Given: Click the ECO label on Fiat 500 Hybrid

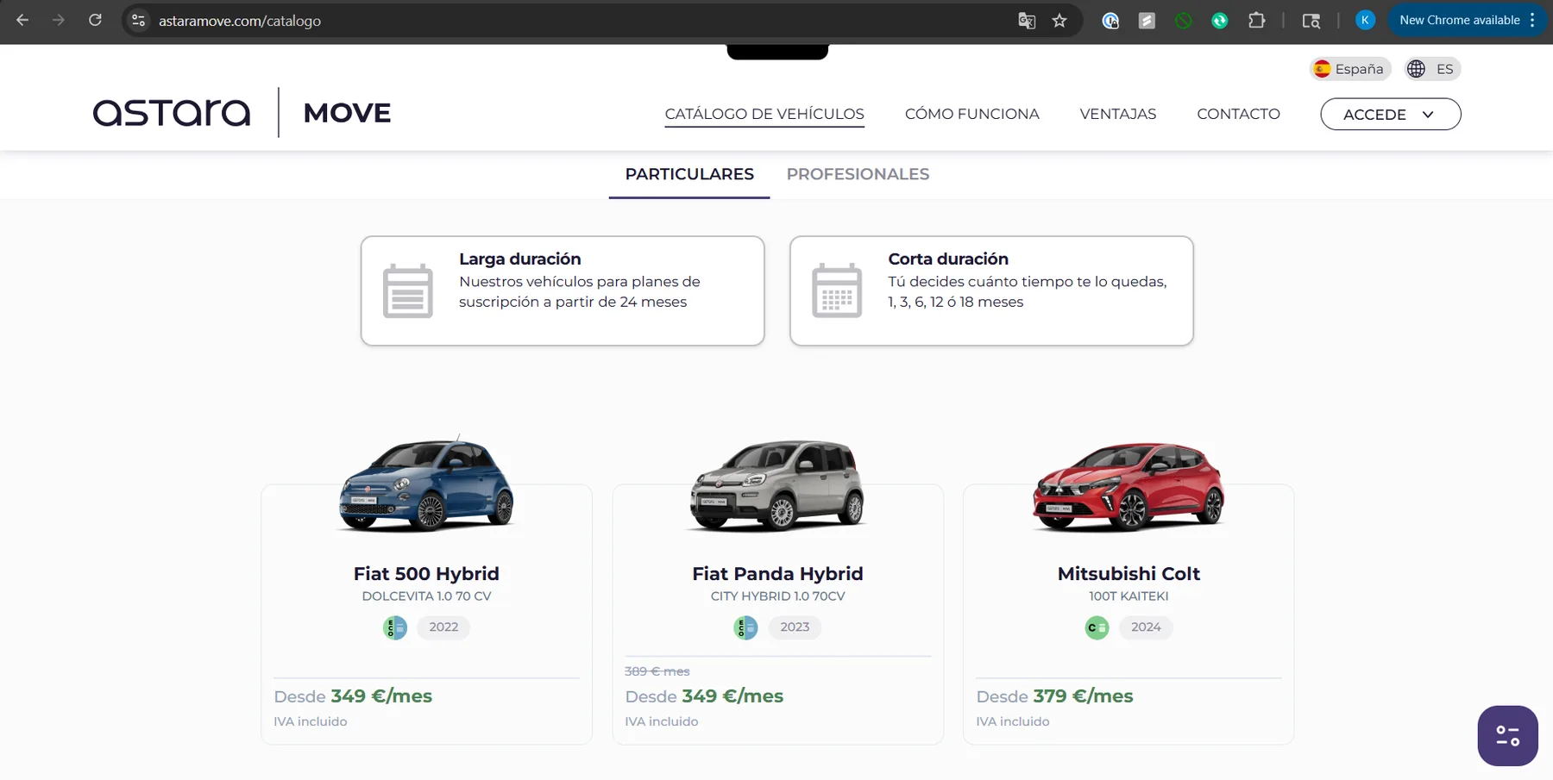Looking at the screenshot, I should click(x=395, y=627).
